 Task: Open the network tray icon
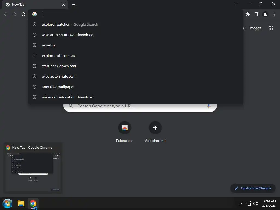(249, 203)
